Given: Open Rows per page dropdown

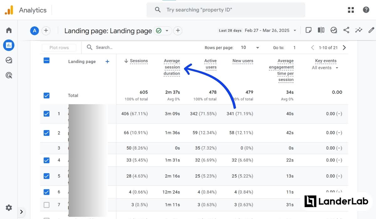Looking at the screenshot, I should [250, 48].
